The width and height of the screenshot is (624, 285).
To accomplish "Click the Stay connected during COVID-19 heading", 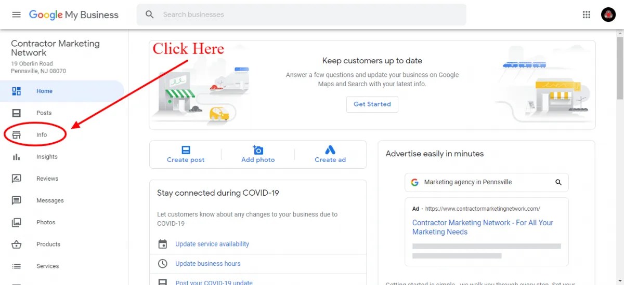I will tap(218, 193).
